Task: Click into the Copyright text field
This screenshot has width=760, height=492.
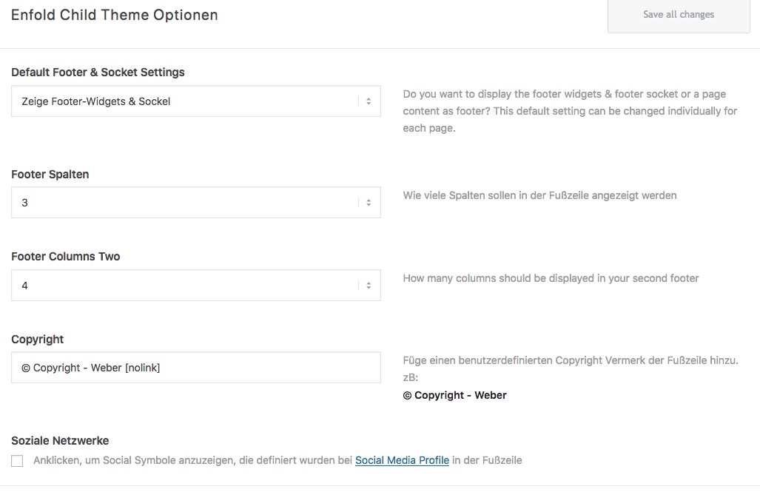Action: pyautogui.click(x=196, y=368)
